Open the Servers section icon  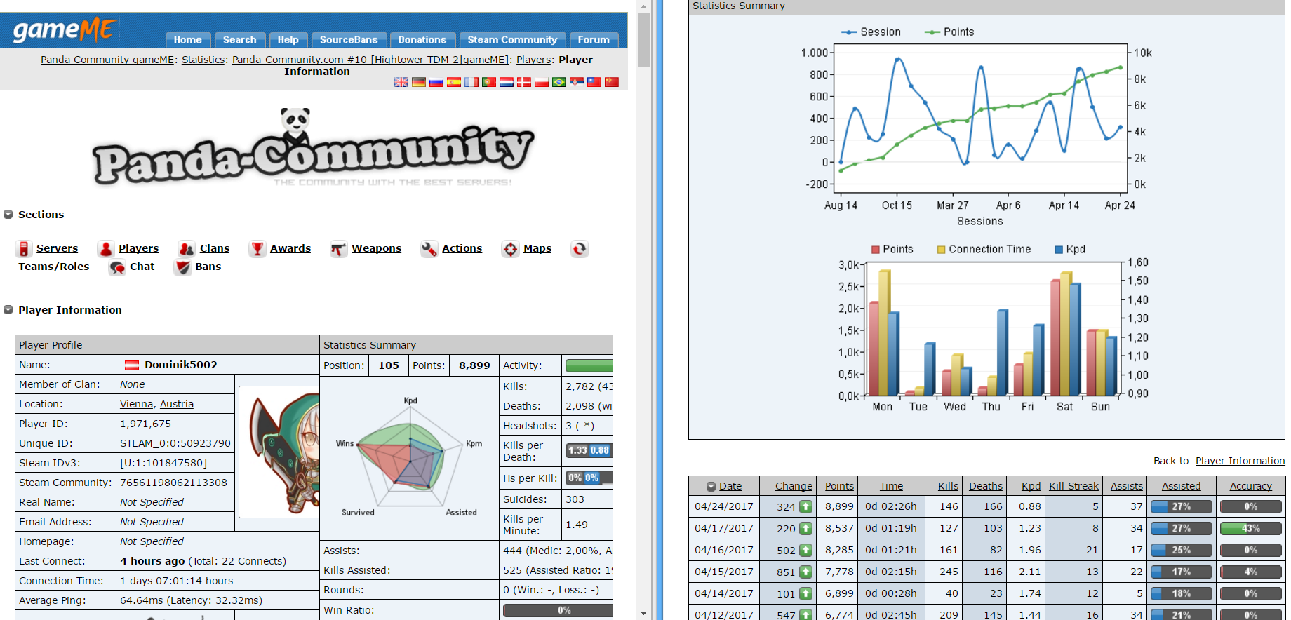[x=24, y=249]
